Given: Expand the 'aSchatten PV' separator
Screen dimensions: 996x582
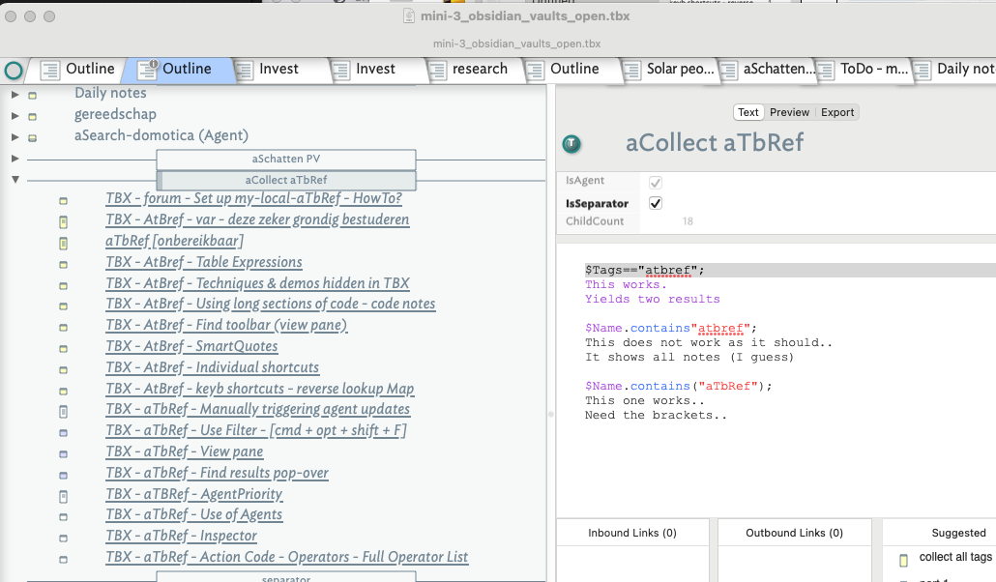Looking at the screenshot, I should click(x=15, y=158).
